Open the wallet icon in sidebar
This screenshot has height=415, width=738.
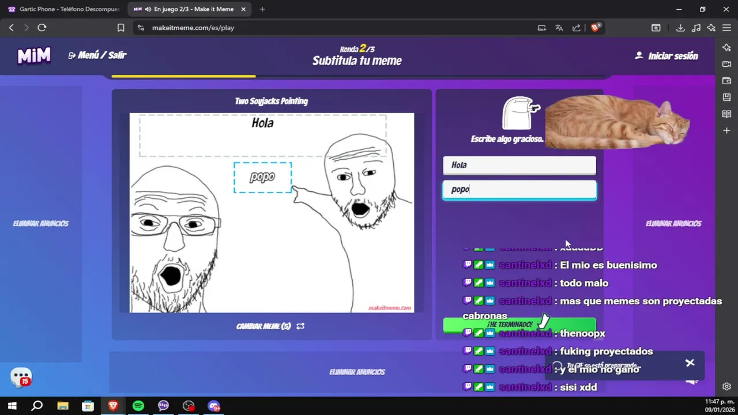[726, 81]
